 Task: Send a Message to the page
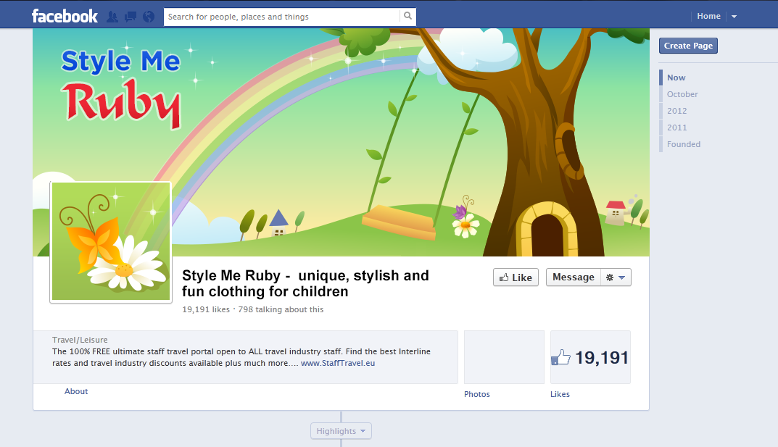[574, 277]
